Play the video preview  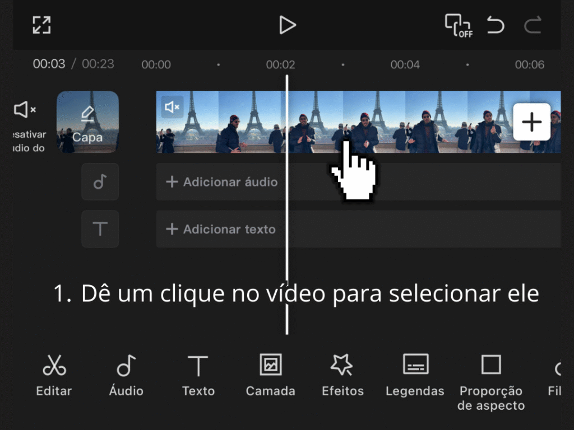click(287, 25)
